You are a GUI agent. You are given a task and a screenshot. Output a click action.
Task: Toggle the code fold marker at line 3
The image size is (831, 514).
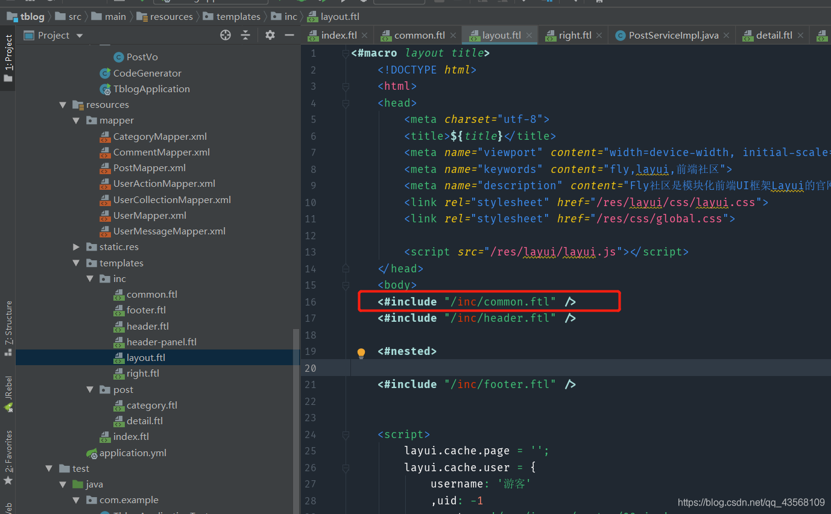(x=346, y=87)
